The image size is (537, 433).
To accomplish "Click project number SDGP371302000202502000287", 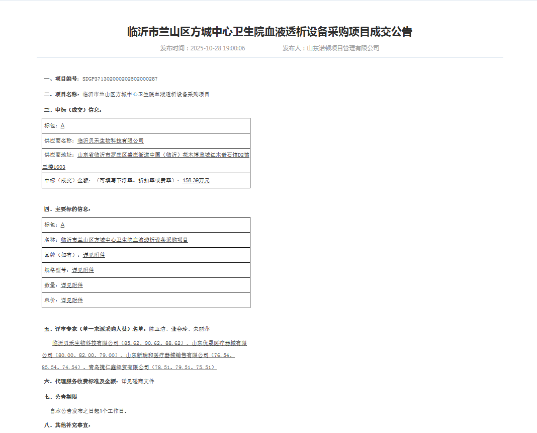I will tap(120, 79).
